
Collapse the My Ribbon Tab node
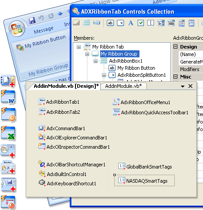(79, 47)
